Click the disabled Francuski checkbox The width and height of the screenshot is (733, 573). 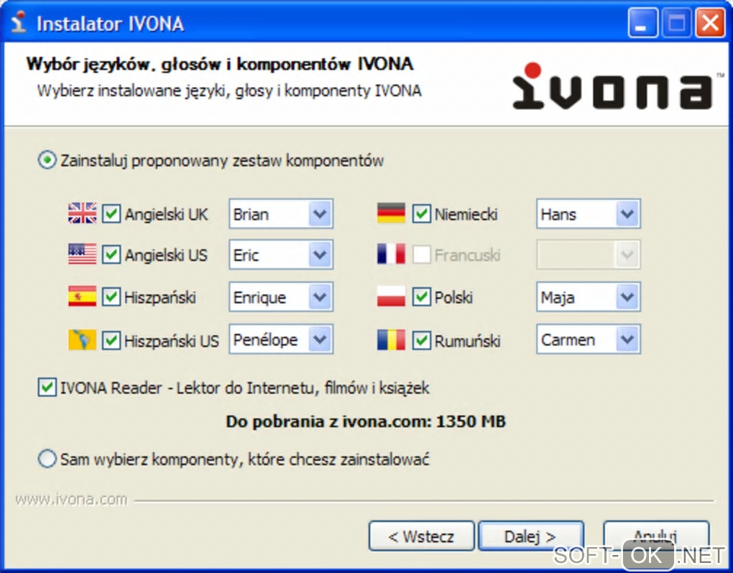[422, 255]
